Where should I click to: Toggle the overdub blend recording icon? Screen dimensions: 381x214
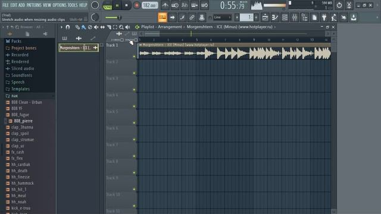195,5
